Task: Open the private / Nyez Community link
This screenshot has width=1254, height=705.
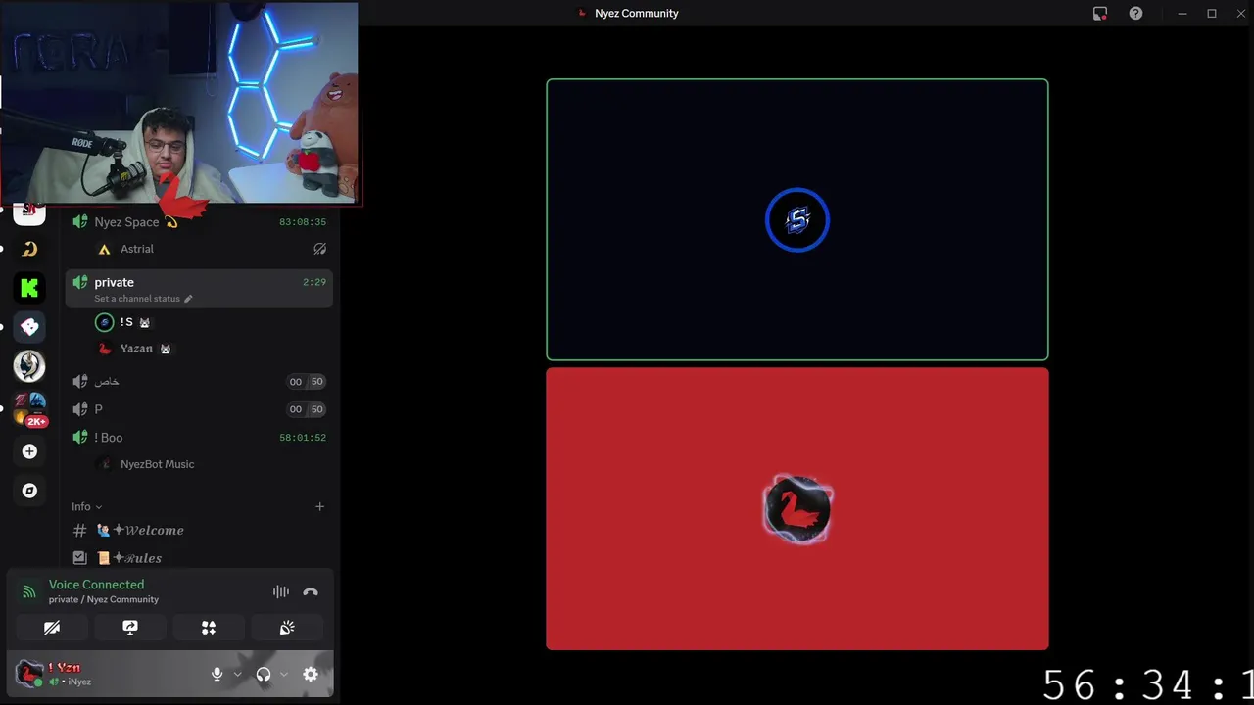Action: click(104, 599)
